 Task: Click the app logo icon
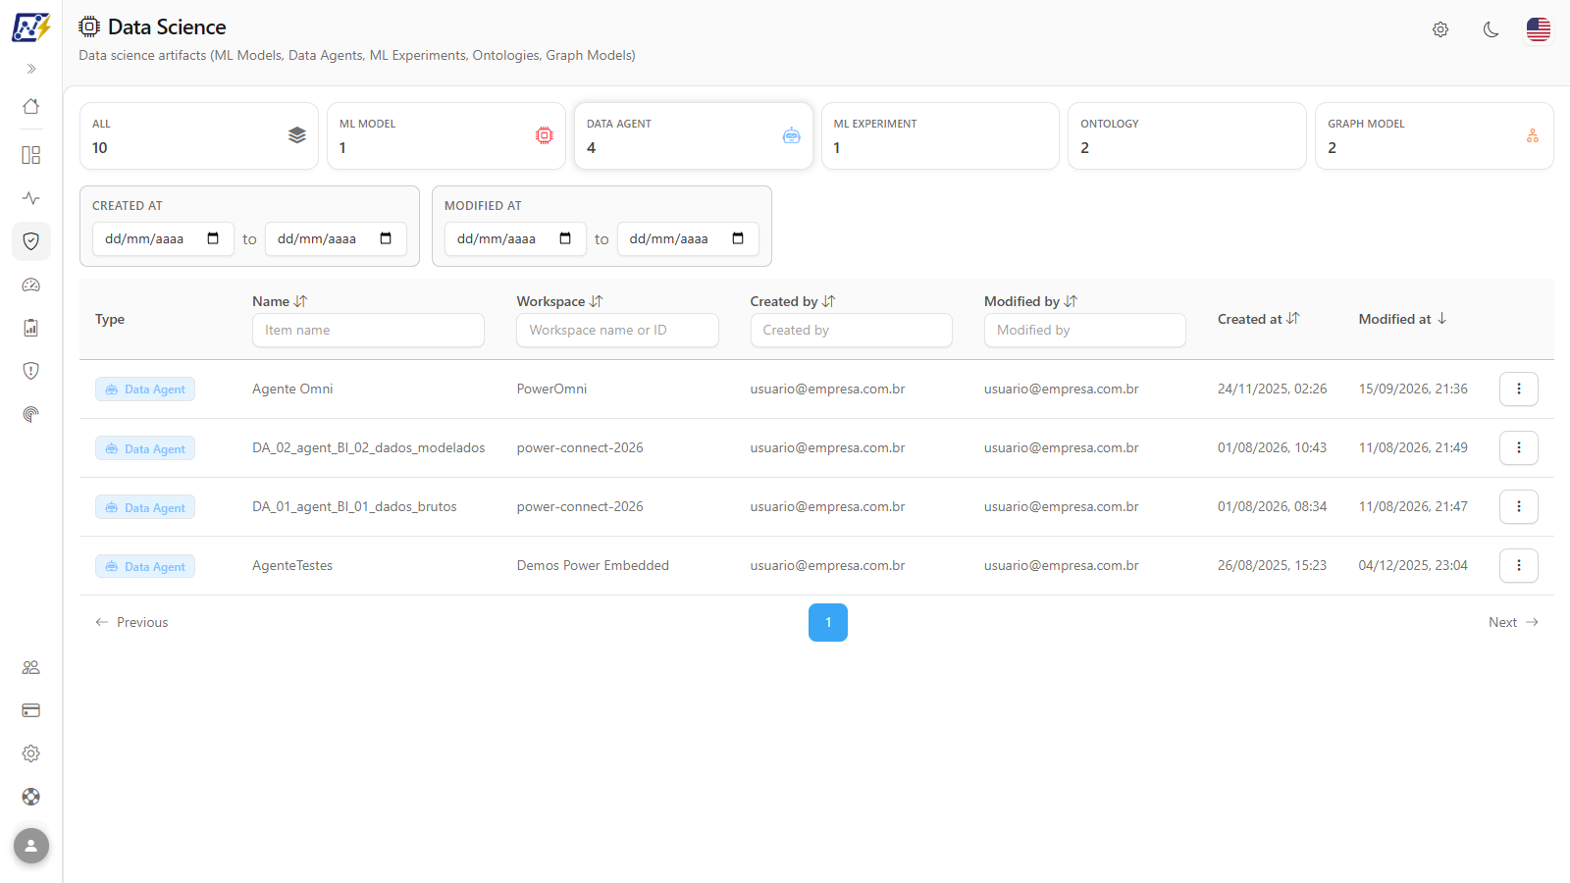pos(31,27)
